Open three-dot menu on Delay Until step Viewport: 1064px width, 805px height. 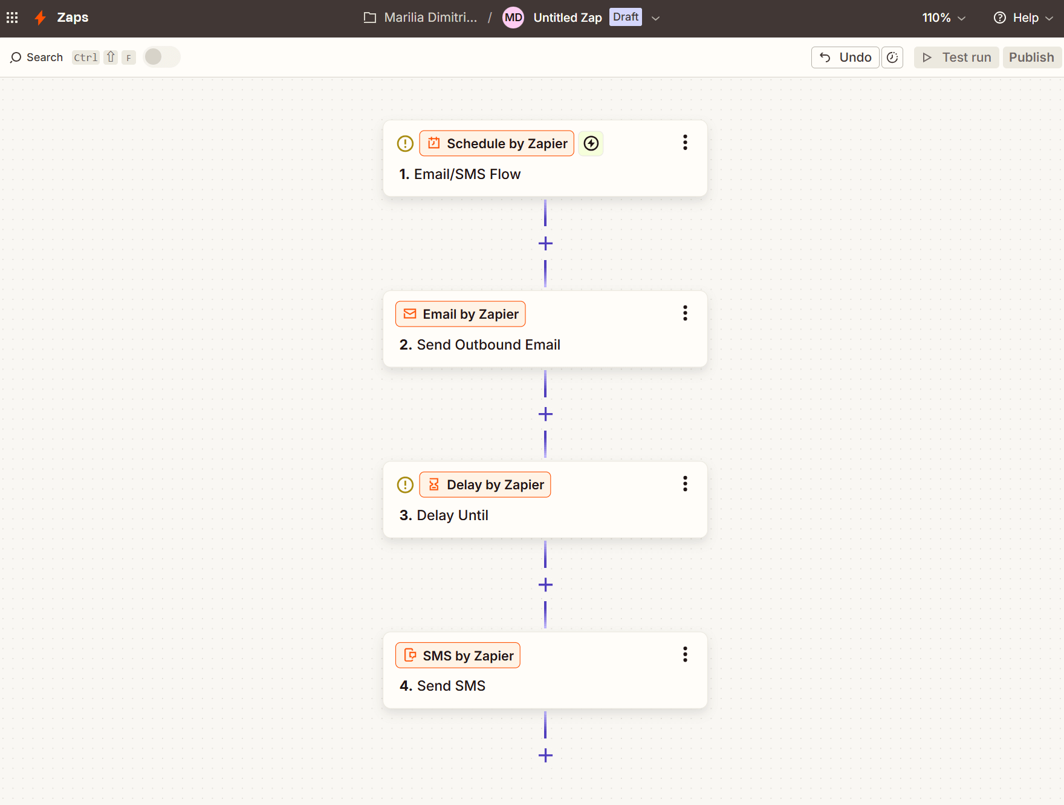point(685,484)
